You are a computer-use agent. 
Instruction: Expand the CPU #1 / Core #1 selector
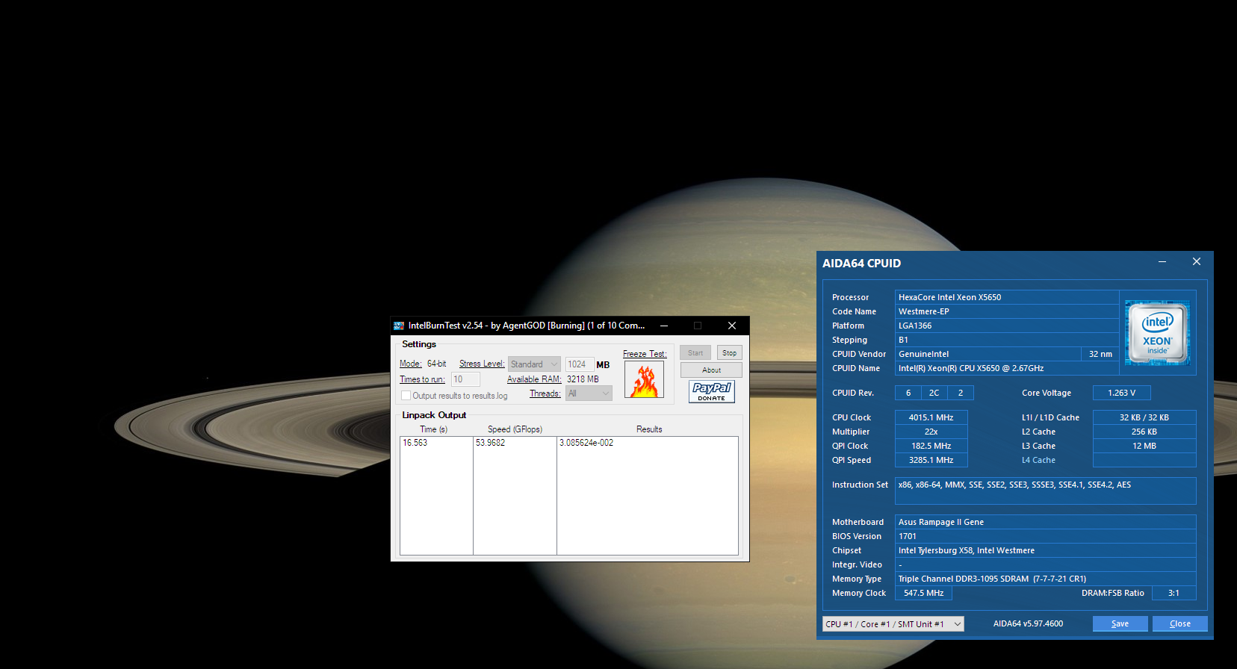(893, 624)
